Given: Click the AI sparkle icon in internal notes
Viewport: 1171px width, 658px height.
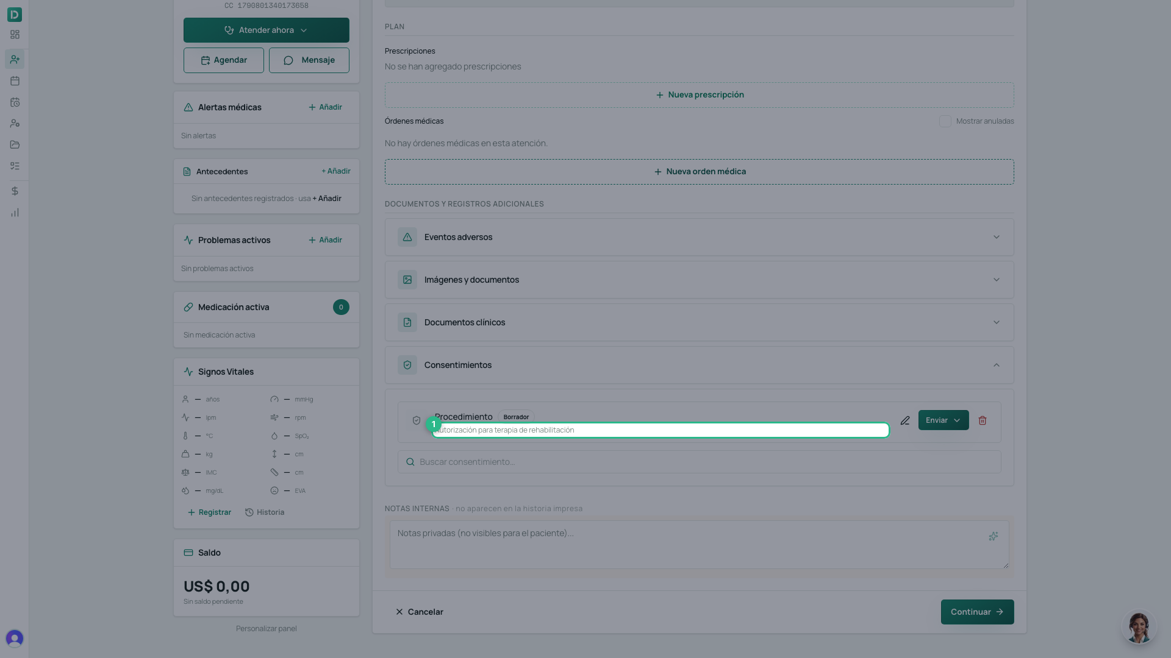Looking at the screenshot, I should pyautogui.click(x=994, y=536).
